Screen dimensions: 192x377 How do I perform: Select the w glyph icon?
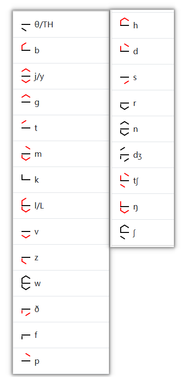click(x=26, y=283)
